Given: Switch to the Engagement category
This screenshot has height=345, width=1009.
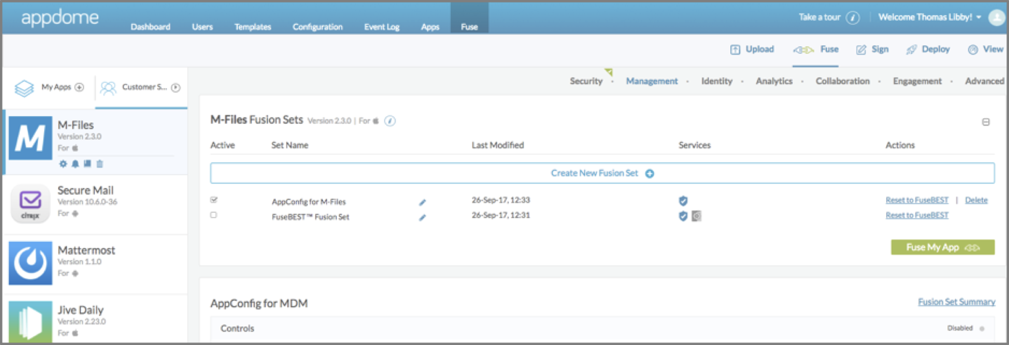Looking at the screenshot, I should tap(917, 81).
